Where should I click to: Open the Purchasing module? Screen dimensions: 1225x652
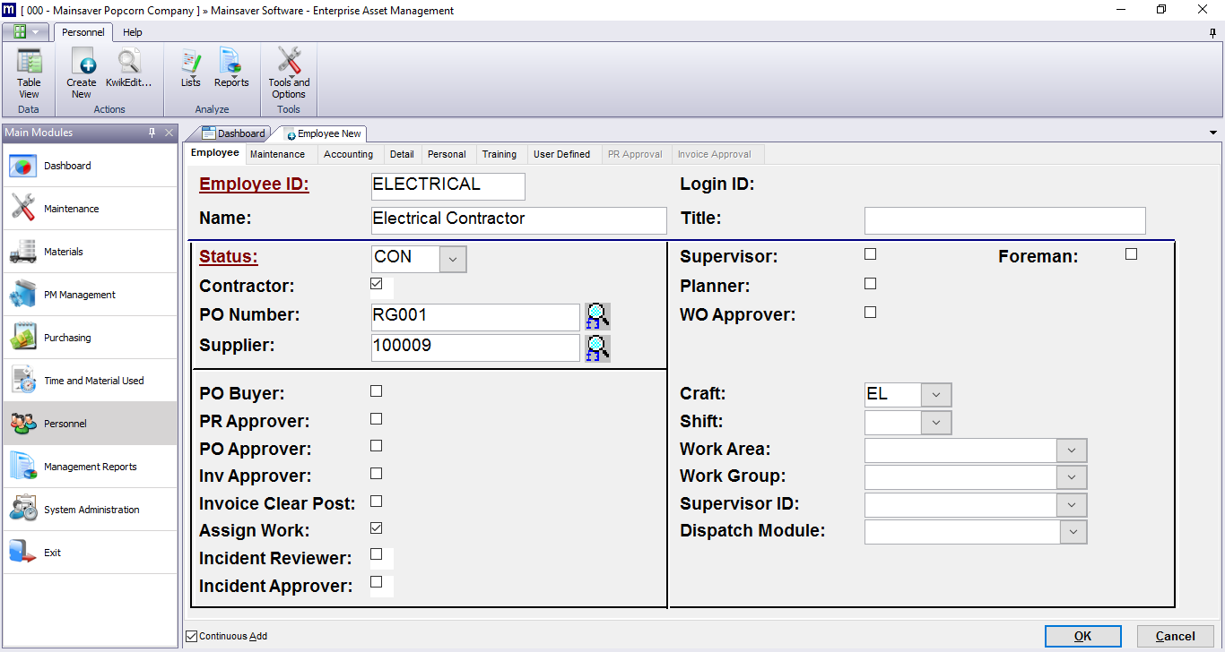(x=67, y=338)
